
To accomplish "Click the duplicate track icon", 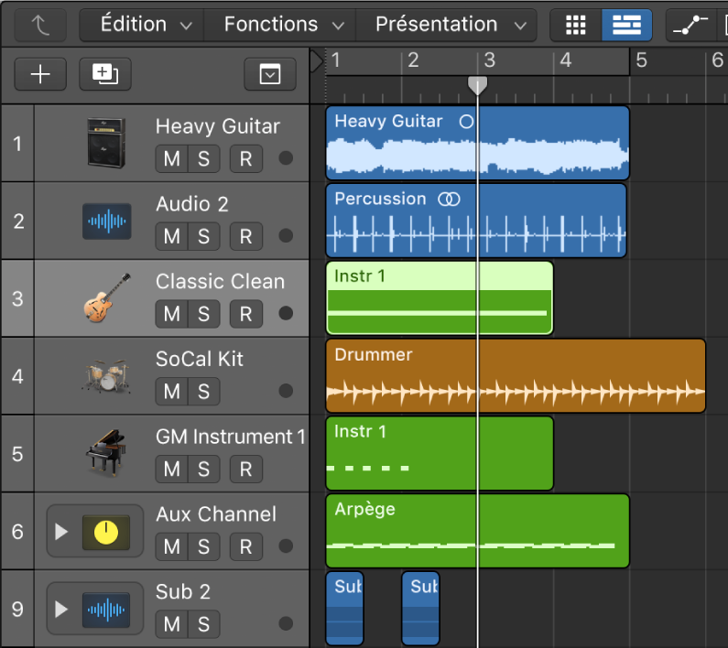I will click(x=105, y=74).
